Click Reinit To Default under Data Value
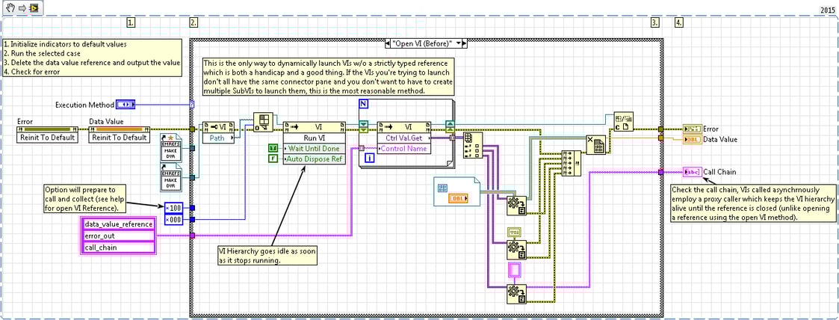 pyautogui.click(x=118, y=137)
